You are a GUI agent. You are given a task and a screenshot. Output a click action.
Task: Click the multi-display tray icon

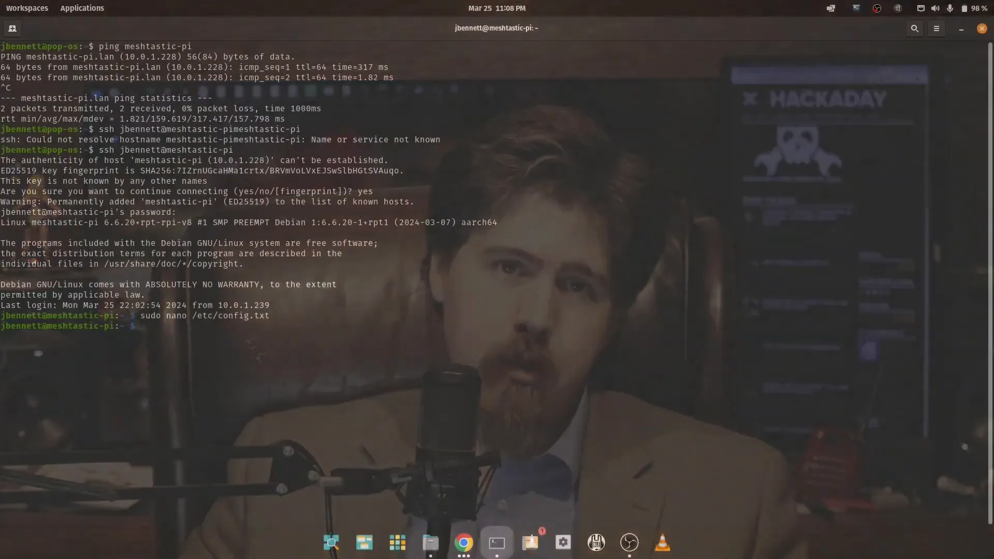click(x=831, y=8)
